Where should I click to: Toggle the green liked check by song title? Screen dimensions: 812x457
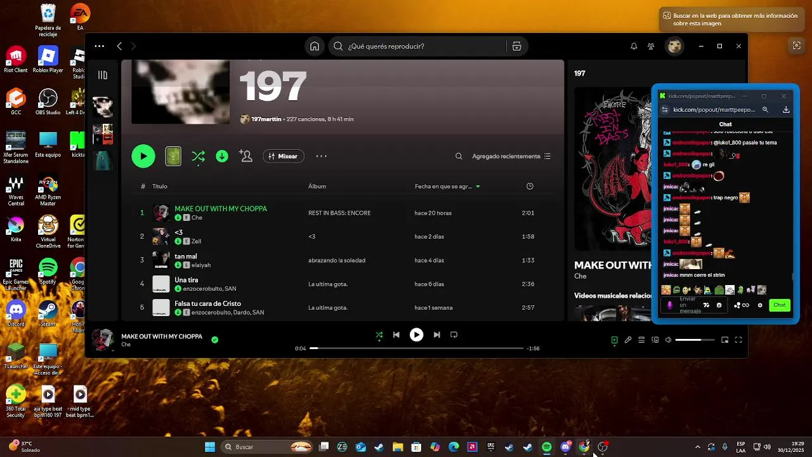click(214, 340)
